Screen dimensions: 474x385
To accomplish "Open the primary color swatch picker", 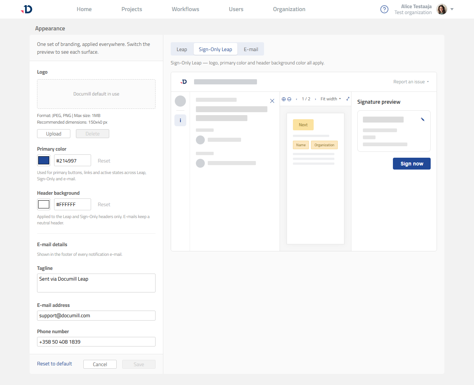I will pos(44,160).
